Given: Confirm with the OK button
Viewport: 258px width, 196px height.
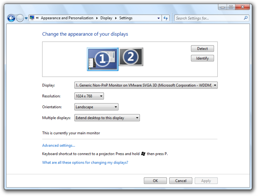Looking at the screenshot, I should click(x=155, y=181).
